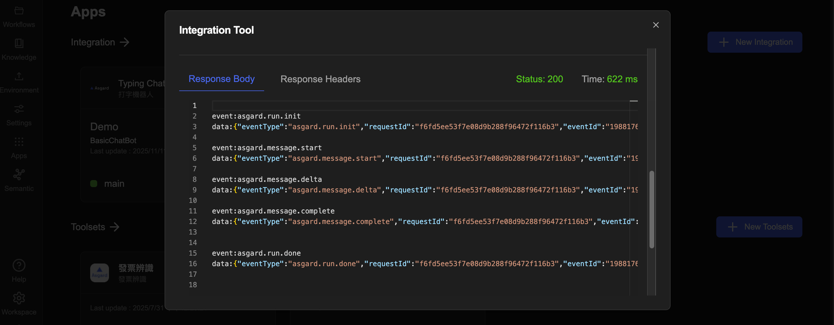Click the New Toolsets button
This screenshot has width=834, height=325.
coord(759,227)
